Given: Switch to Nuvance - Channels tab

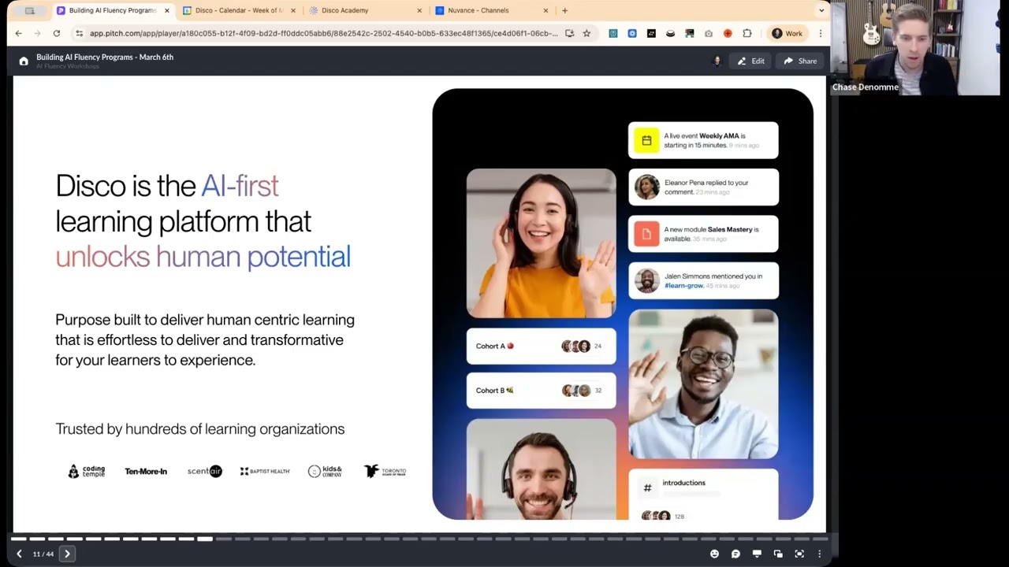Looking at the screenshot, I should pos(492,10).
